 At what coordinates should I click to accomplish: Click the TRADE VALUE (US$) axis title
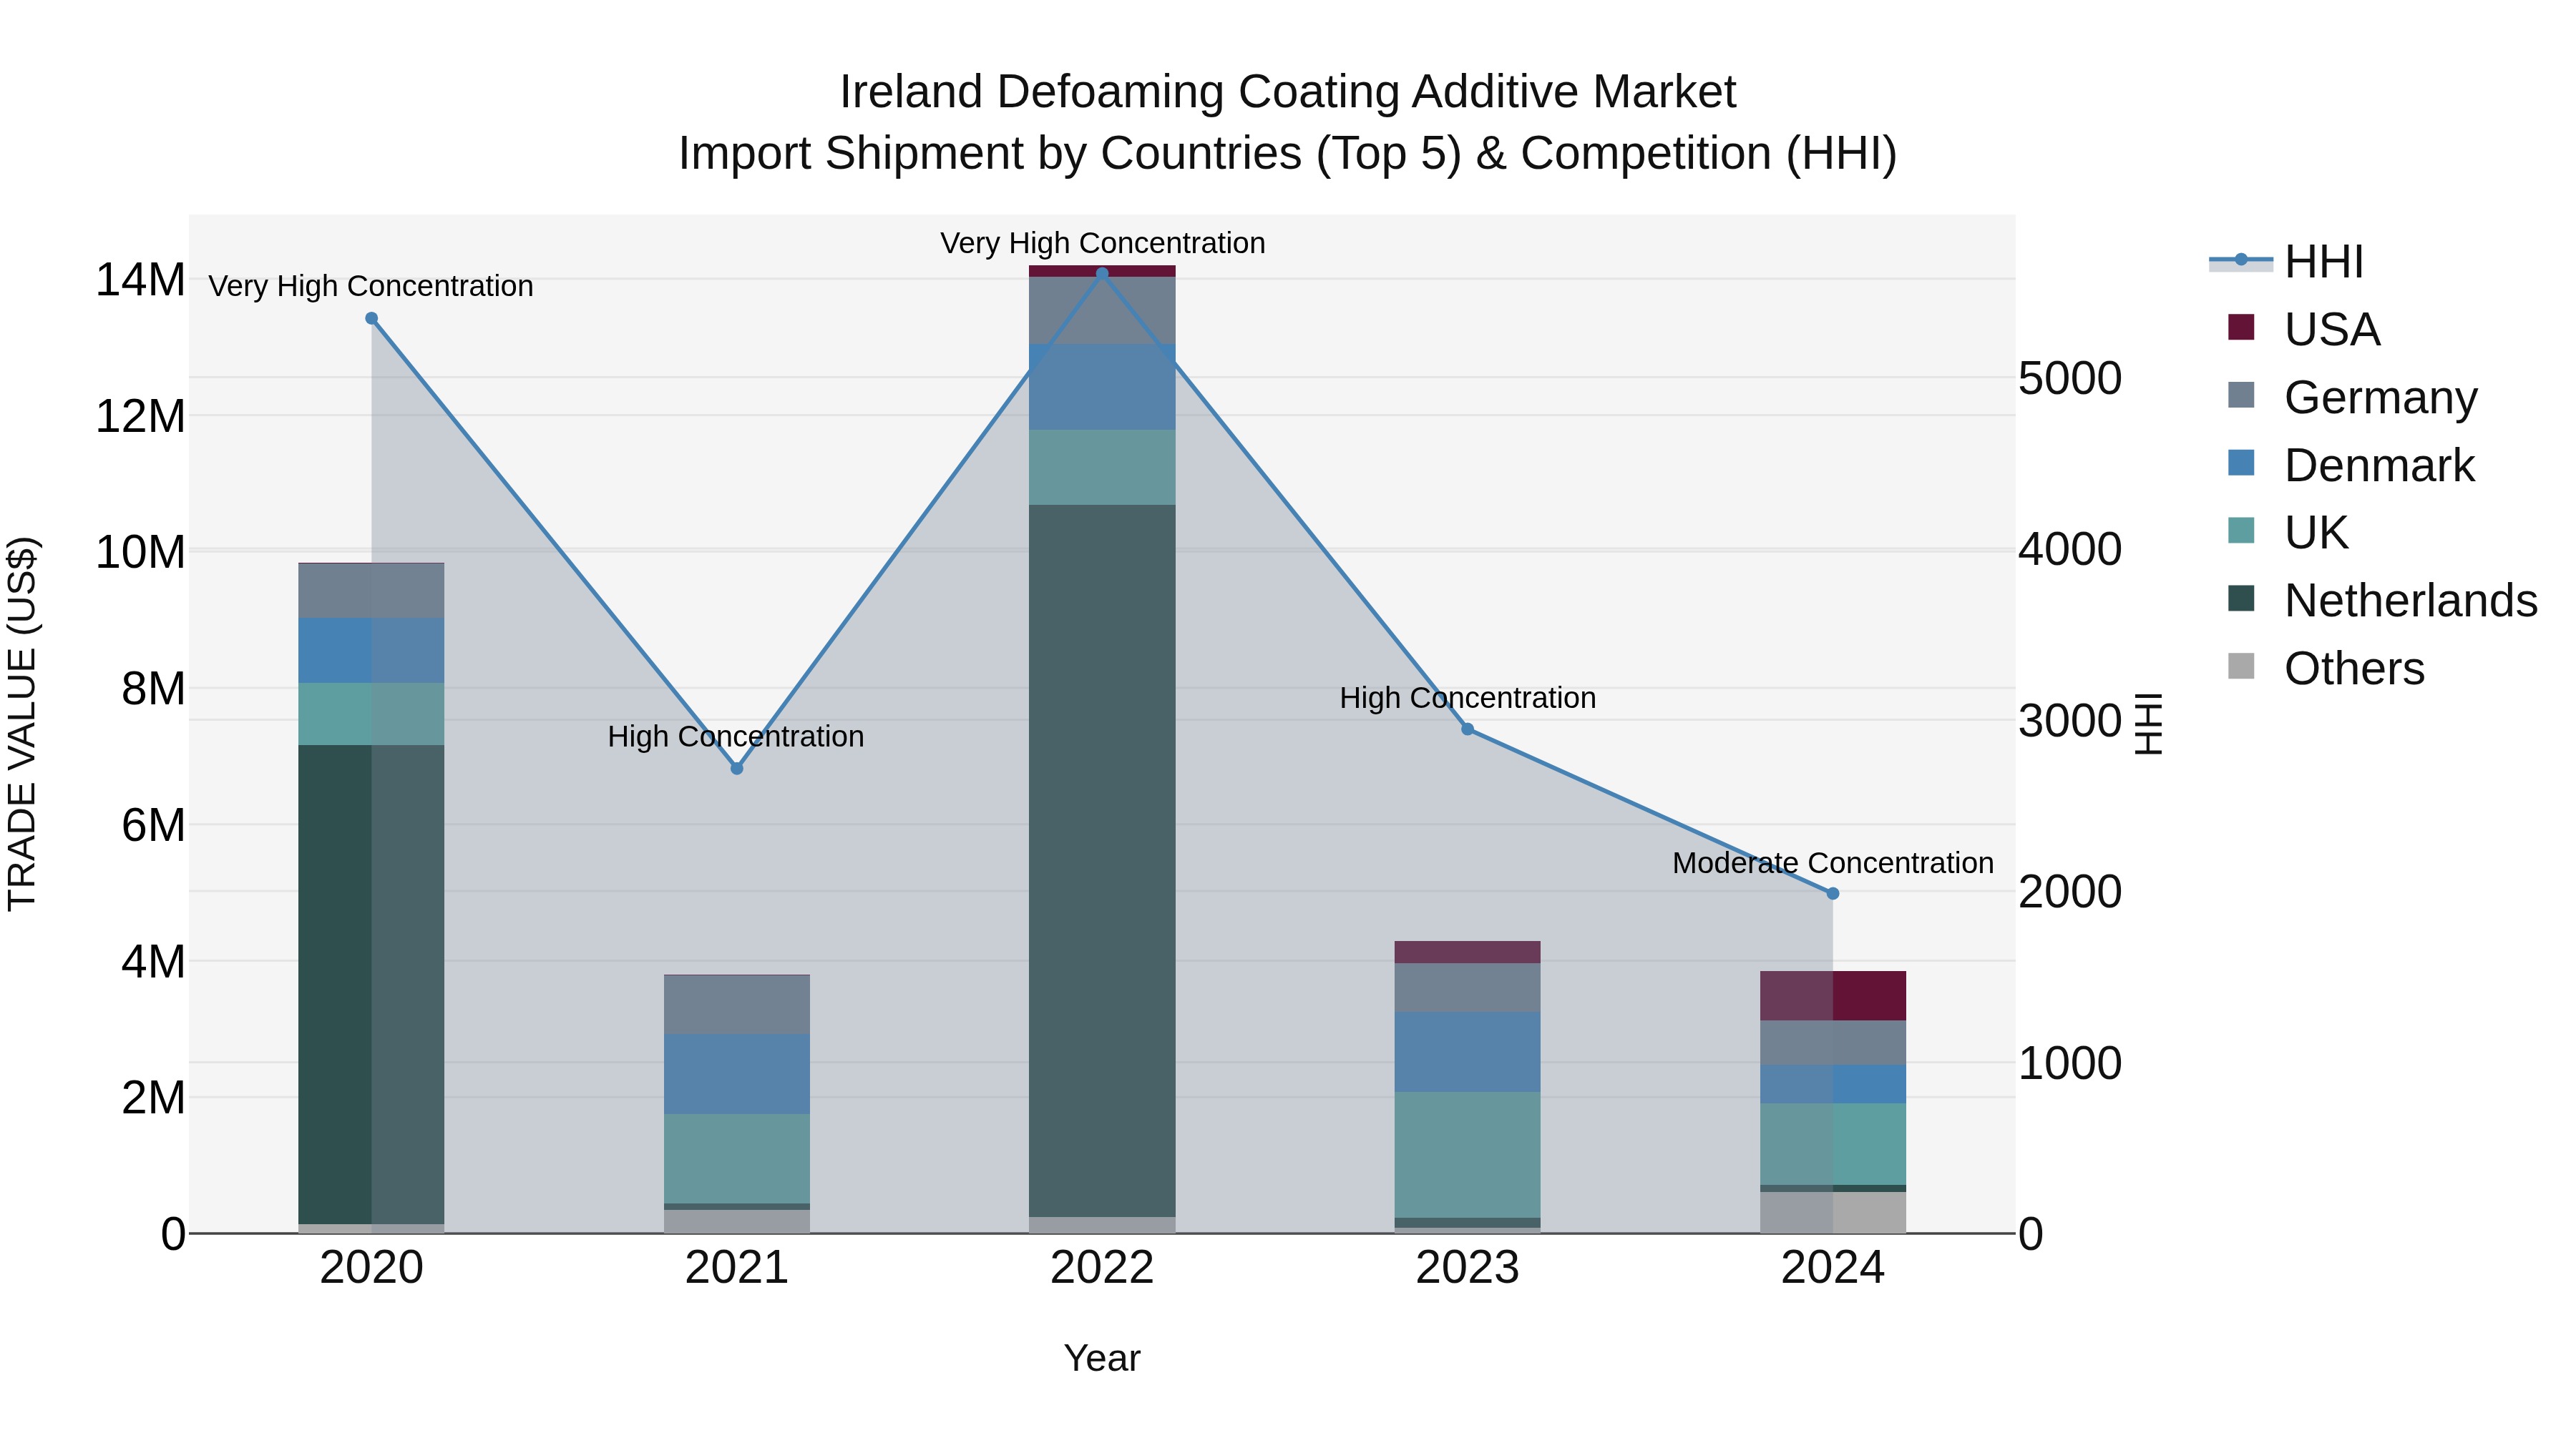tap(23, 724)
